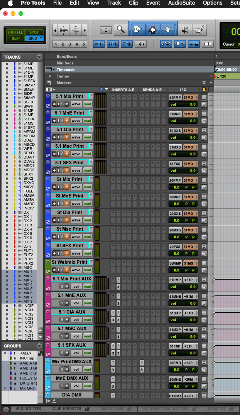Select DX 1 in the Tracks list
This screenshot has height=415, width=240.
pyautogui.click(x=27, y=216)
